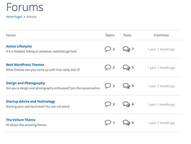Go to Home Pages breadcrumb link

point(14,17)
